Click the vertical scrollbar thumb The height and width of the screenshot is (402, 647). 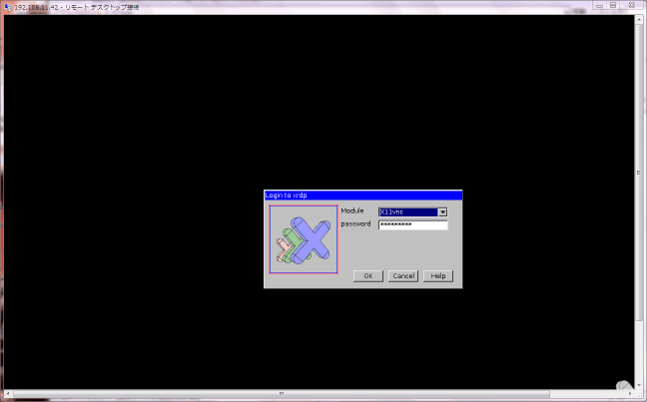639,172
